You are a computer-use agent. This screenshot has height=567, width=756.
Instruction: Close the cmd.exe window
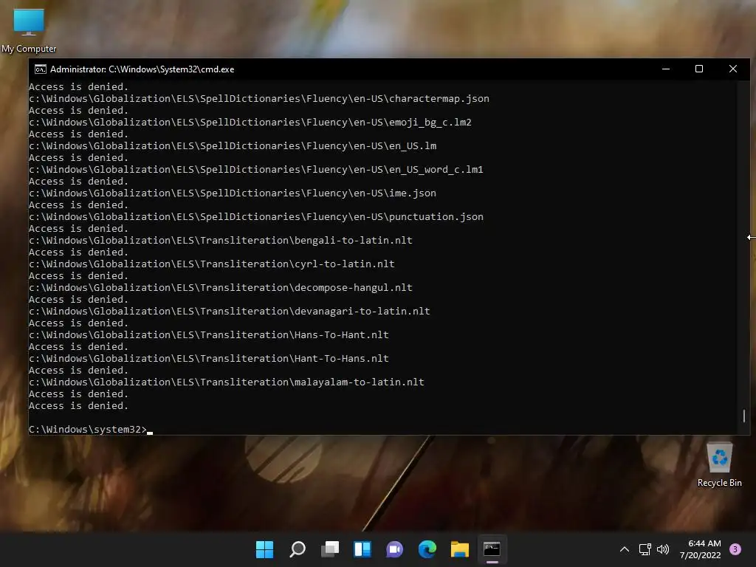pos(733,69)
